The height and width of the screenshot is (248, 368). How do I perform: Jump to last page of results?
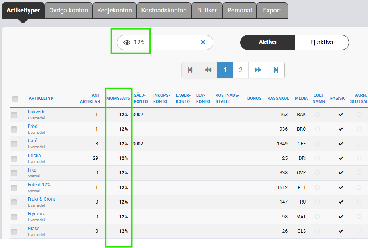tap(276, 70)
